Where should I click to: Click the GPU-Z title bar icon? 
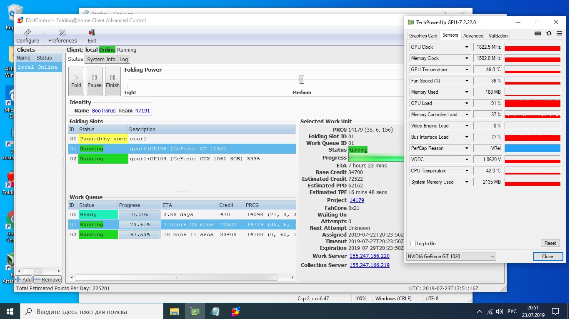pyautogui.click(x=411, y=22)
